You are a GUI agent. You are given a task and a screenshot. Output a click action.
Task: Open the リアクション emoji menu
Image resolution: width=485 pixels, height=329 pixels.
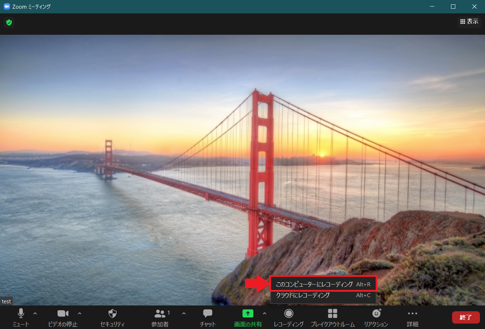376,317
